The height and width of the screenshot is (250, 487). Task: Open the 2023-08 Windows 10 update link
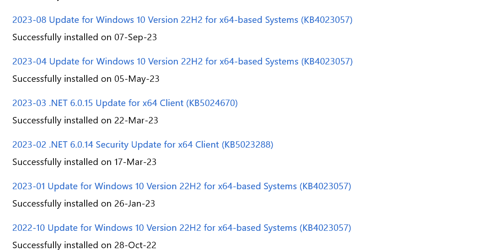pos(182,20)
